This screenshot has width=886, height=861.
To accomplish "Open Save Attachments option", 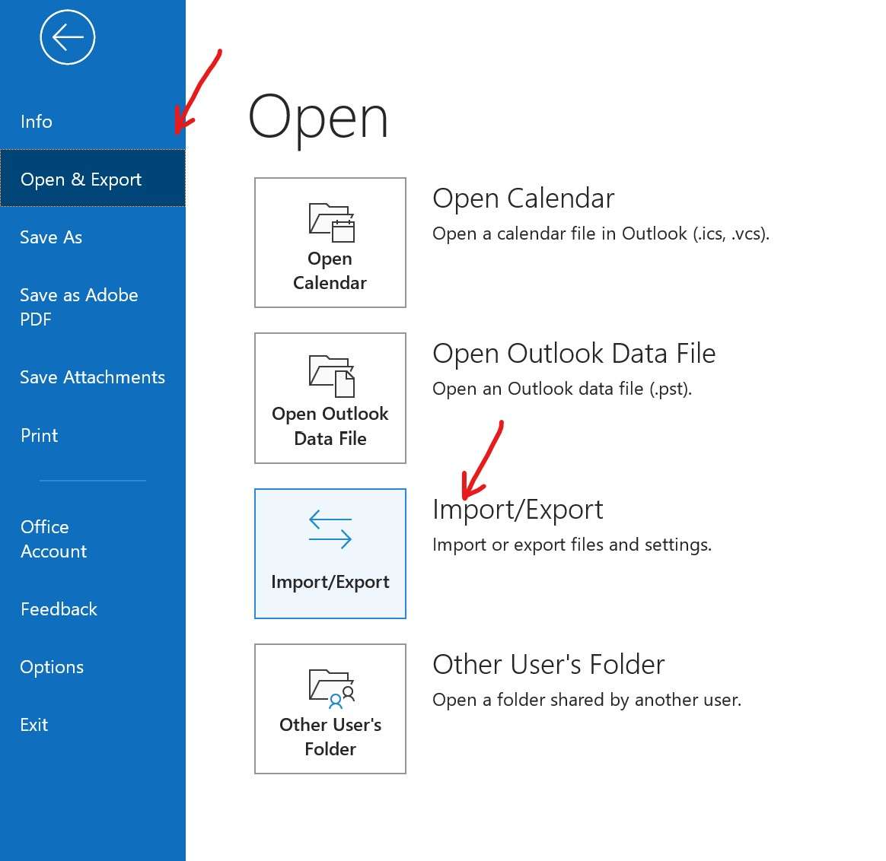I will pyautogui.click(x=92, y=377).
